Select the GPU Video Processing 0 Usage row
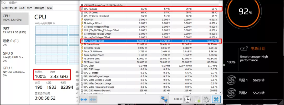Image resolution: width=284 pixels, height=105 pixels. pos(150,87)
